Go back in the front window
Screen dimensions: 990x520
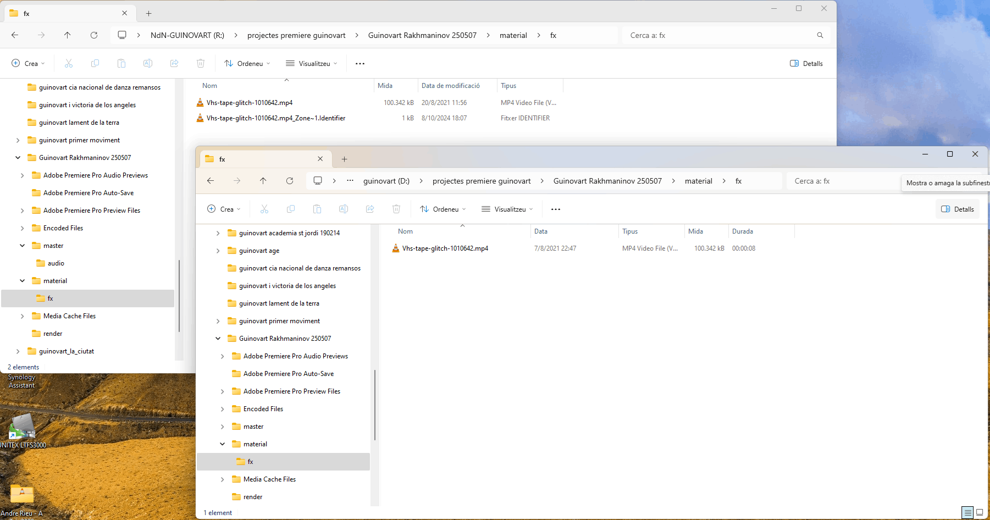tap(211, 181)
